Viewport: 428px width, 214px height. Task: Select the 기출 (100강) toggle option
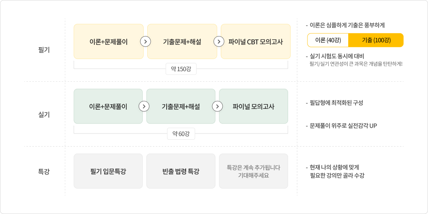(x=376, y=40)
